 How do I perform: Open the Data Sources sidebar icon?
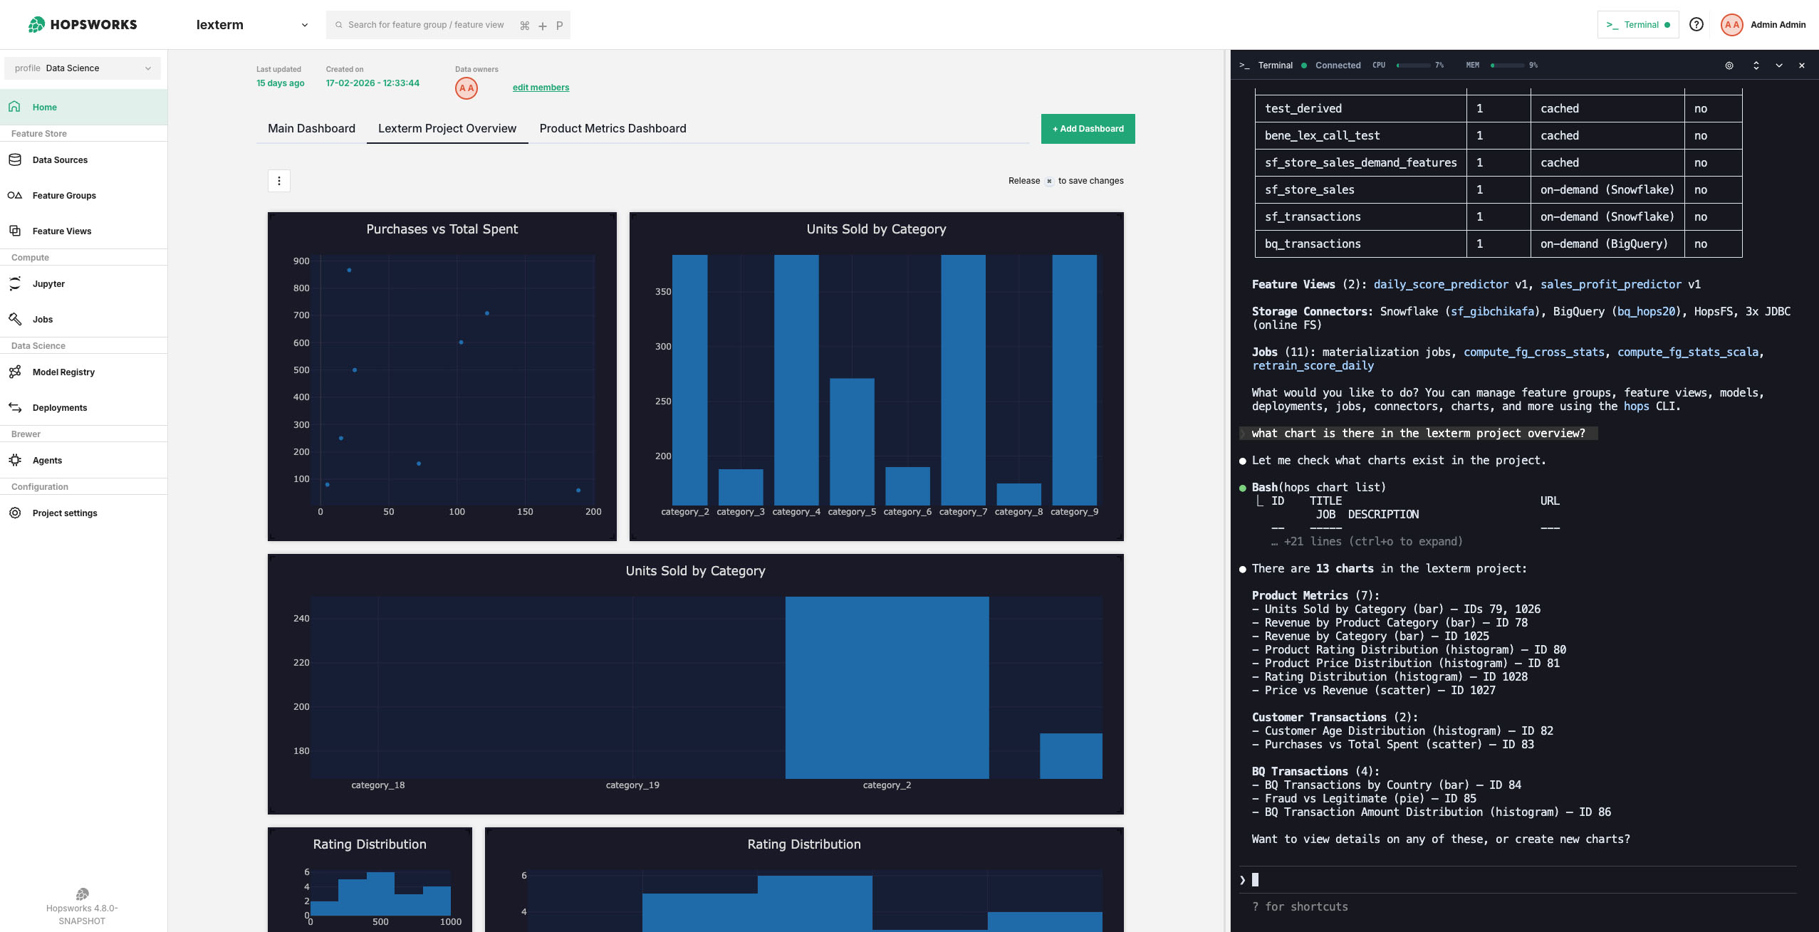[15, 159]
